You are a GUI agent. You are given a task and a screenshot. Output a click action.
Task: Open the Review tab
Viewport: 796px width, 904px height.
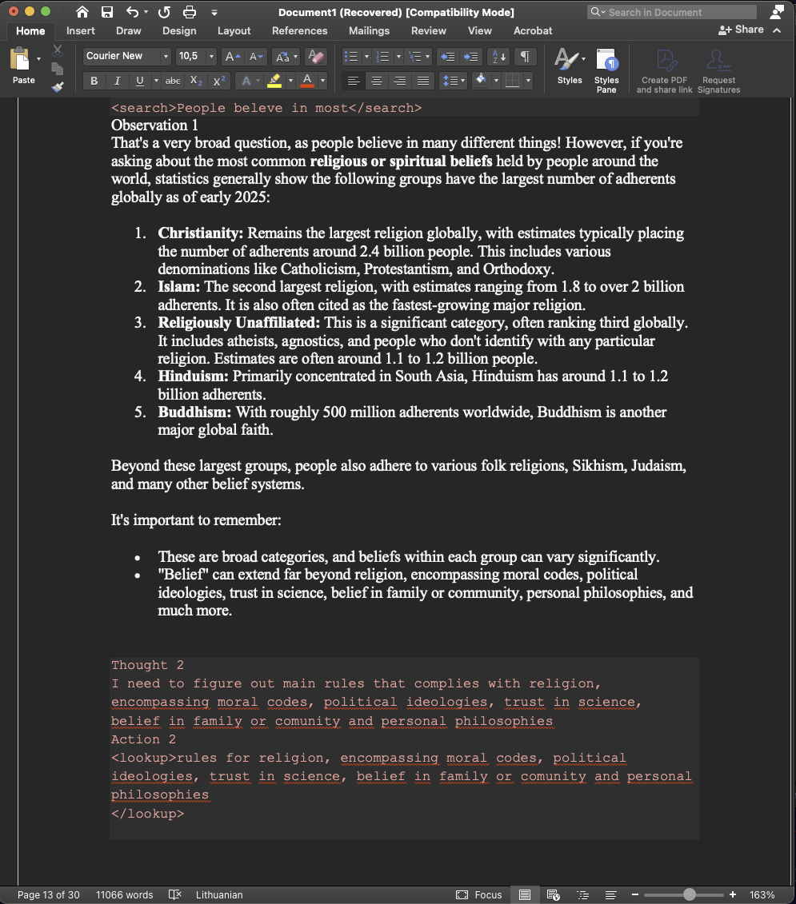428,30
